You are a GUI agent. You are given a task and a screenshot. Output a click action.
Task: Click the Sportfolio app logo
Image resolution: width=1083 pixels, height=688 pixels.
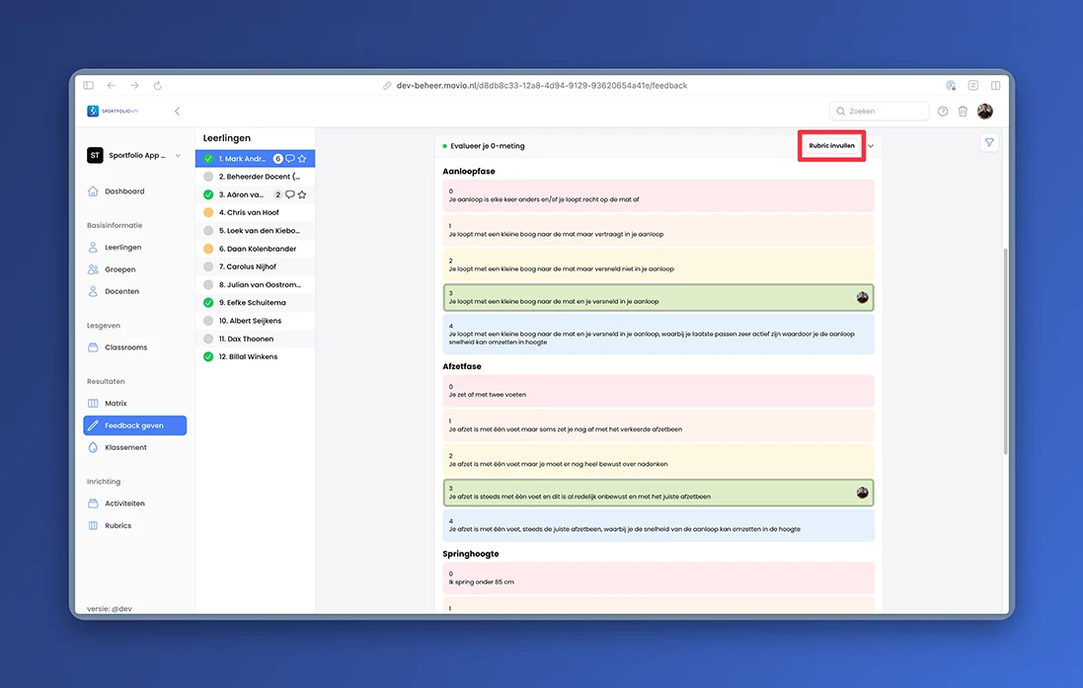[x=113, y=112]
